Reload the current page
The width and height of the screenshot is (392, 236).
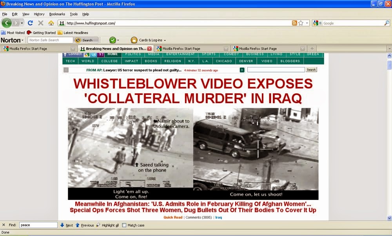(30, 23)
